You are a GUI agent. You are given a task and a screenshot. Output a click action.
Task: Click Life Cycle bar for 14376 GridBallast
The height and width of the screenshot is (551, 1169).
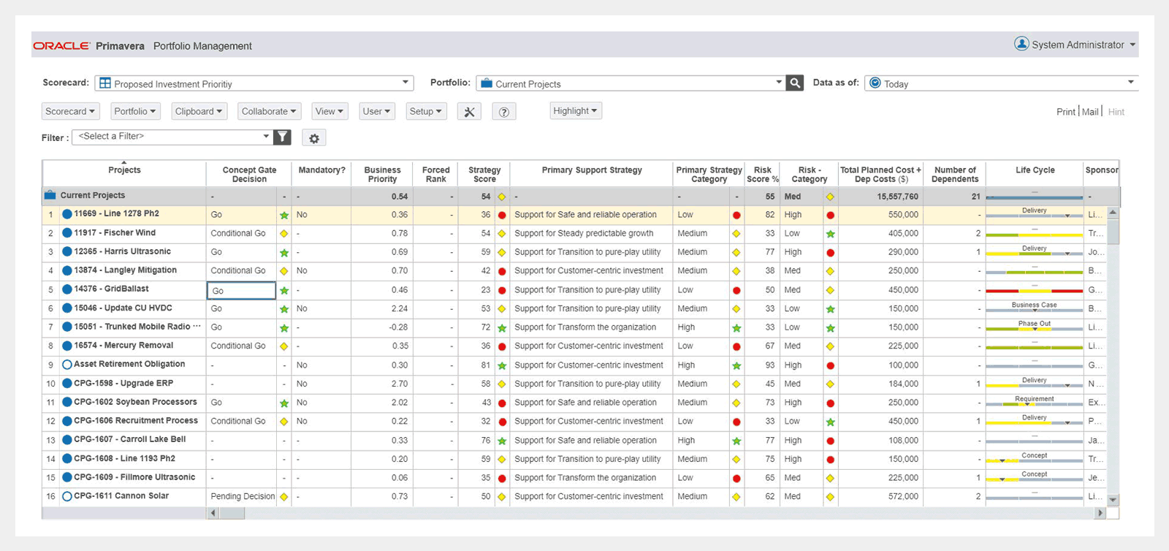(1034, 290)
